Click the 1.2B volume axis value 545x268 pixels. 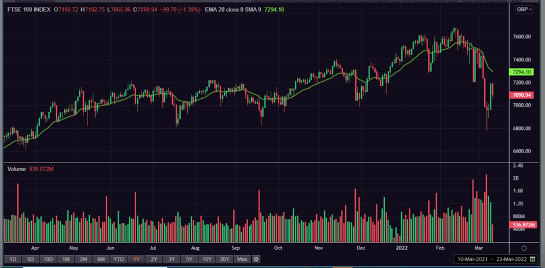tap(518, 204)
